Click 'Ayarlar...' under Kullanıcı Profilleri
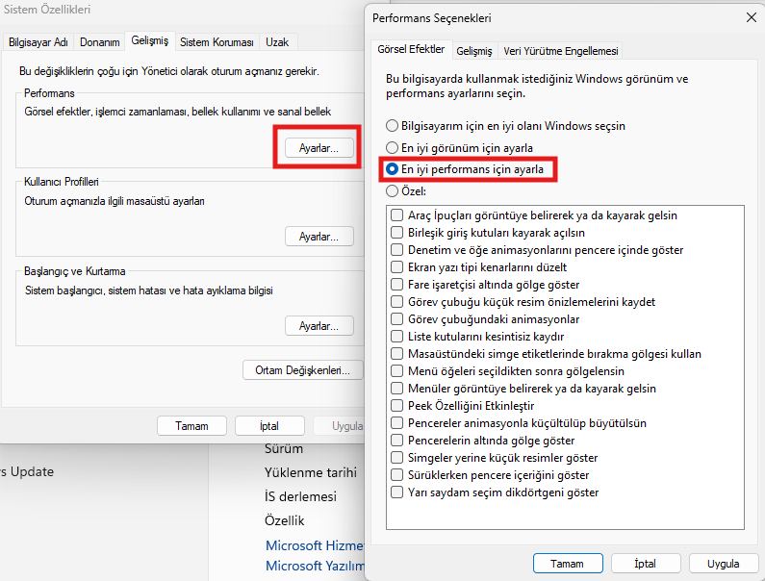 tap(319, 237)
